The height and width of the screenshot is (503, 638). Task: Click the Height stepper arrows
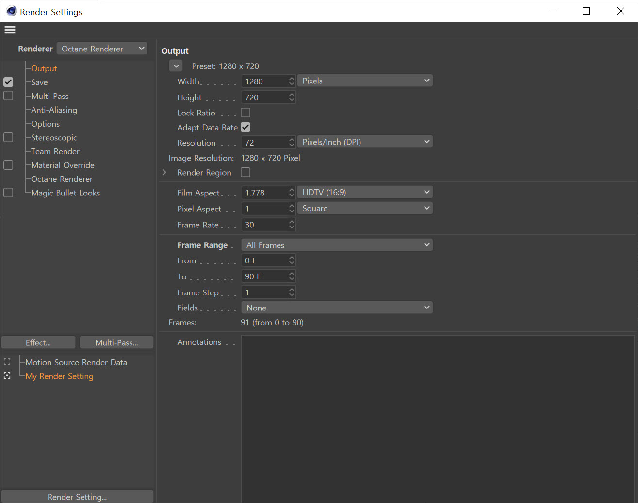pyautogui.click(x=292, y=97)
